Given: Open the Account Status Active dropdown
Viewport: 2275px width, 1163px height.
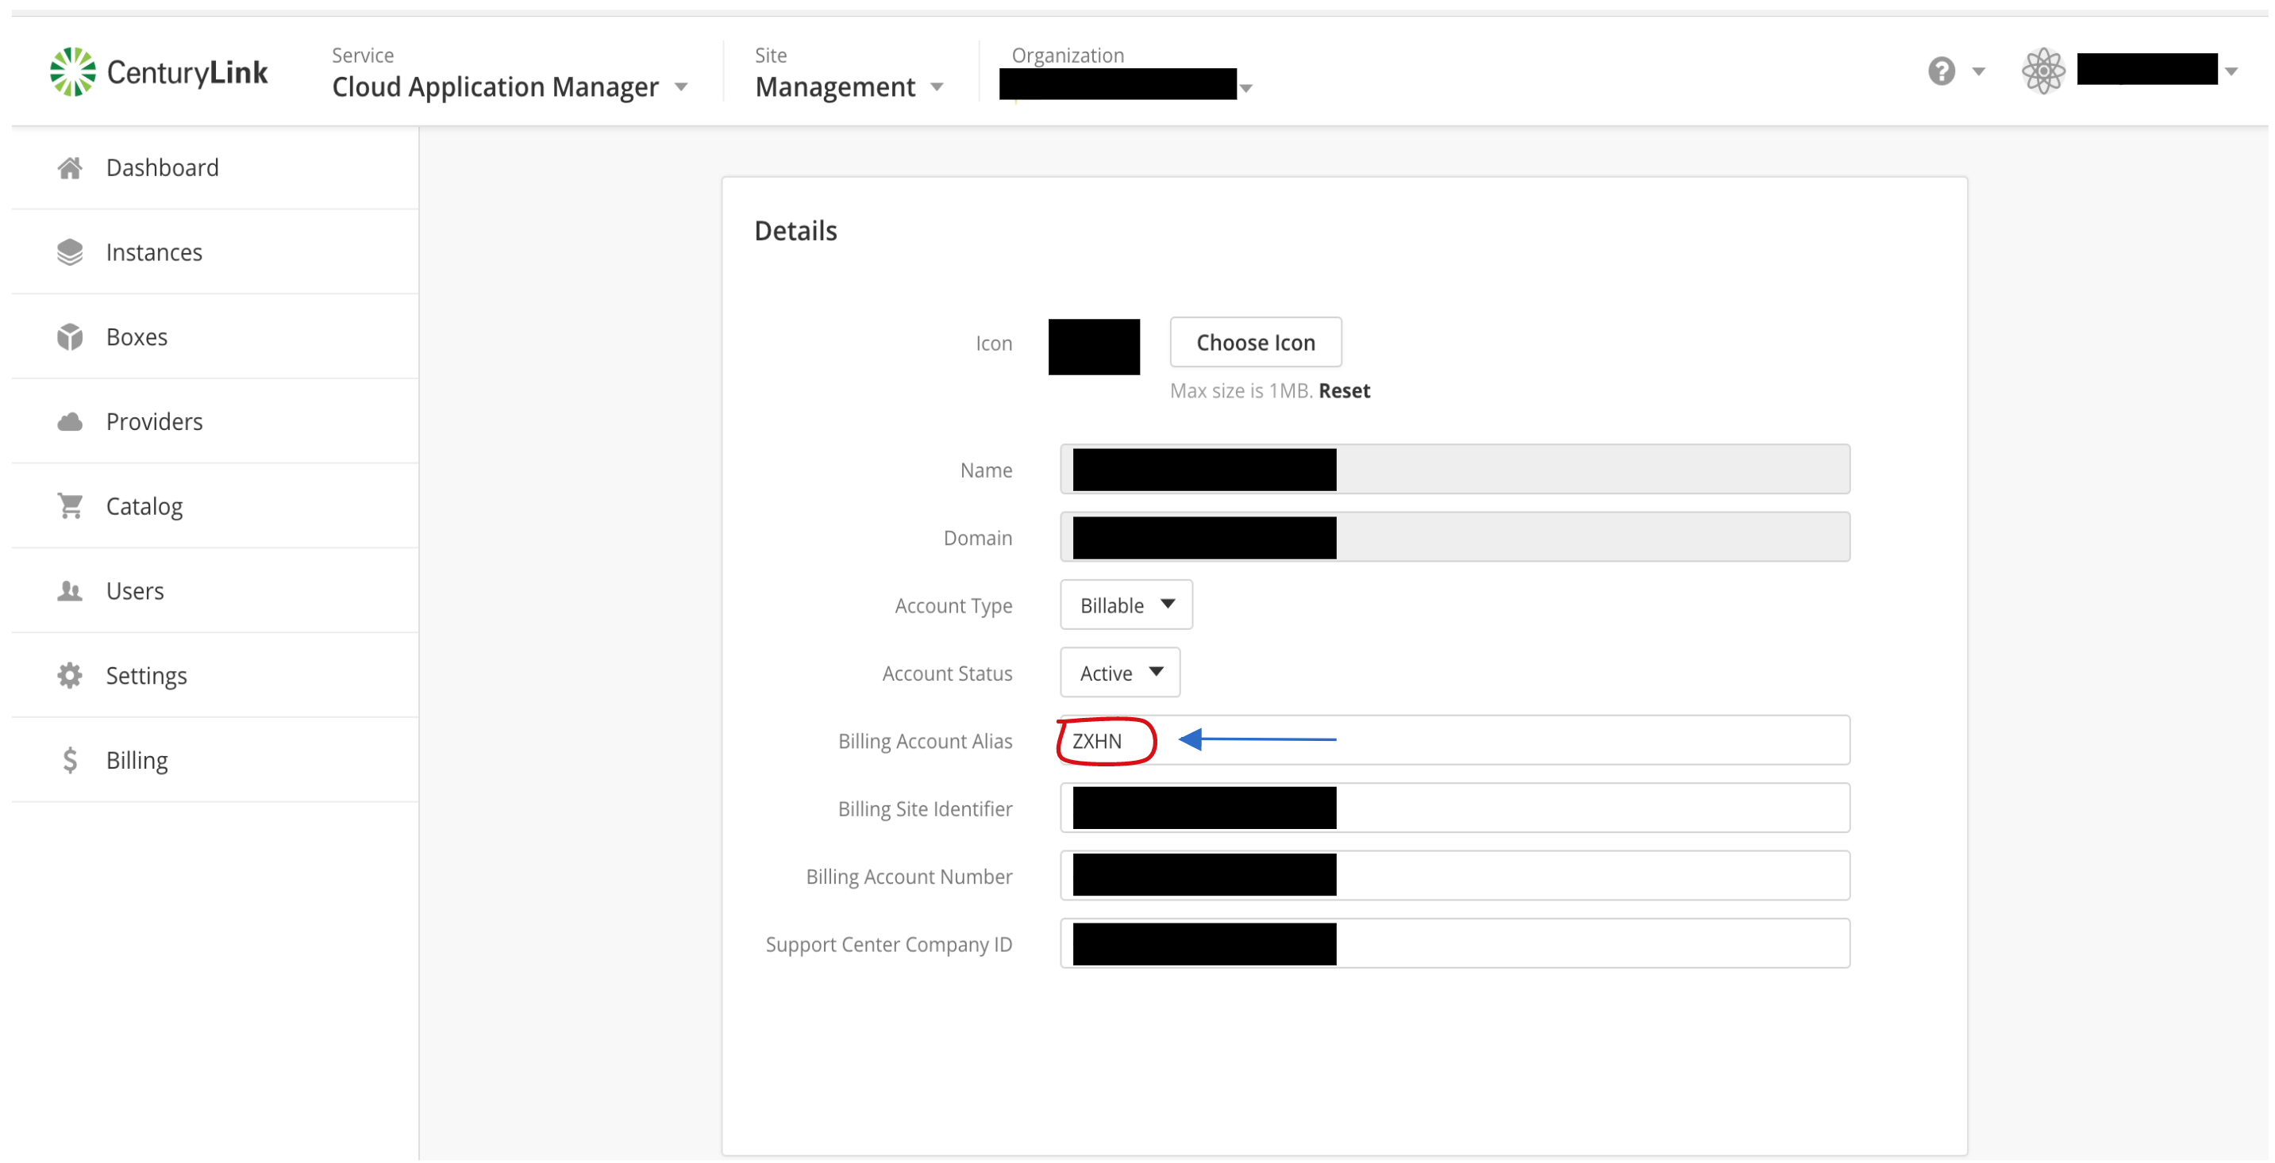Looking at the screenshot, I should click(1120, 673).
